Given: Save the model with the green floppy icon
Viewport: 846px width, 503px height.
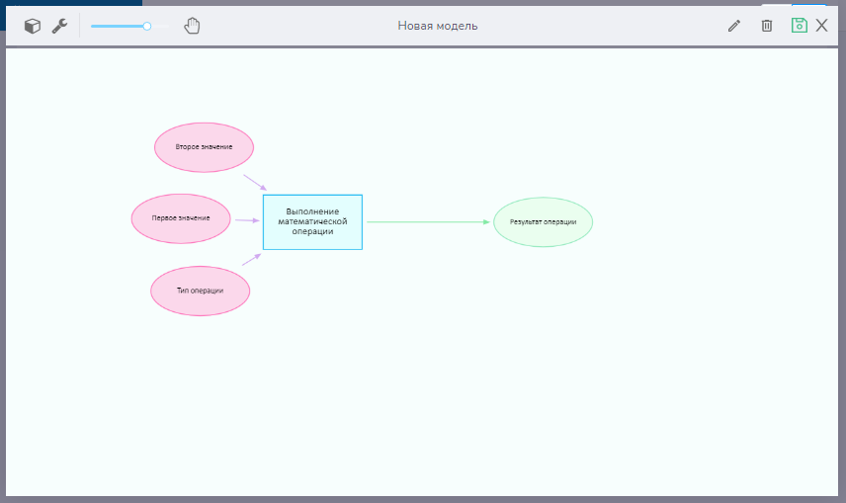Looking at the screenshot, I should 800,26.
